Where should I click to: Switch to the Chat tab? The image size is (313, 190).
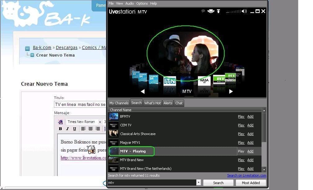point(179,103)
